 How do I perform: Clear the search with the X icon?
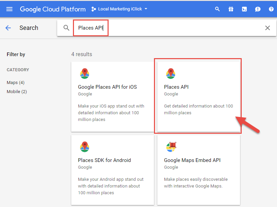tap(268, 28)
